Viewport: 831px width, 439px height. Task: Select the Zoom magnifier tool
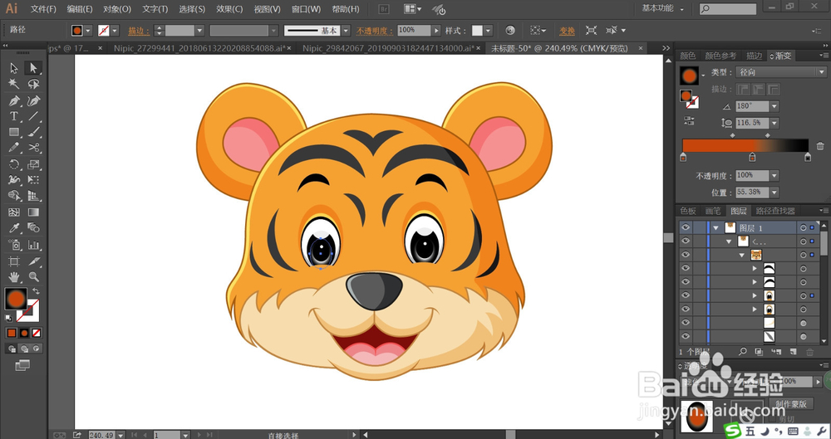[33, 276]
